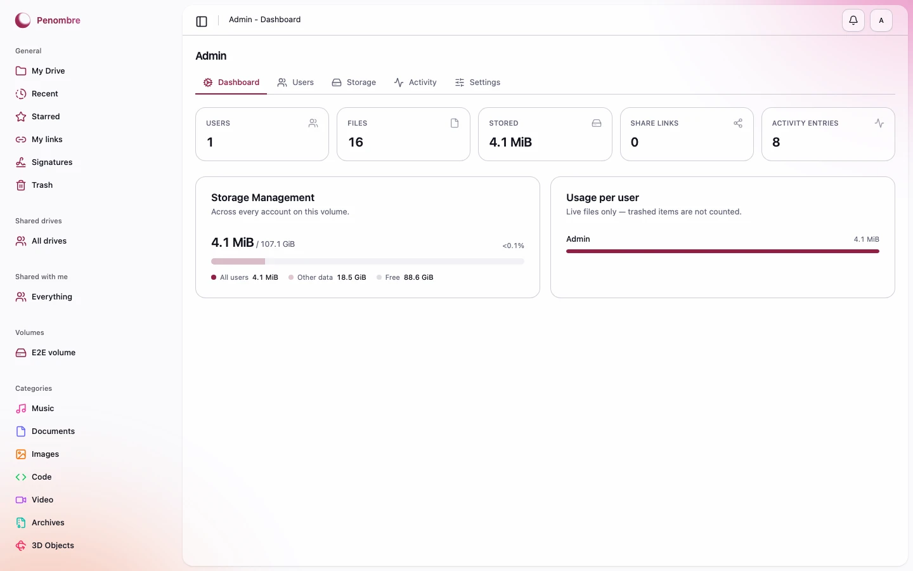Click the Recent clock icon
The width and height of the screenshot is (913, 571).
point(21,94)
